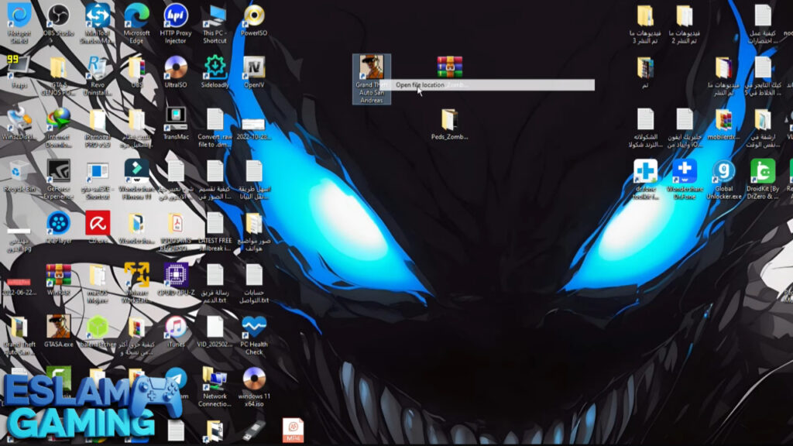Click "Open file location" in context menu
The height and width of the screenshot is (446, 793).
coord(420,85)
